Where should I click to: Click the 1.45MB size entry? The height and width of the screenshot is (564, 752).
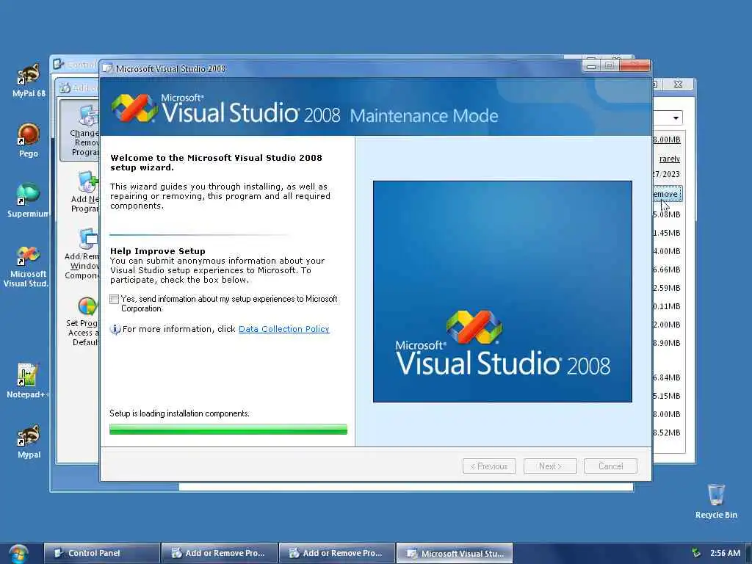coord(667,233)
